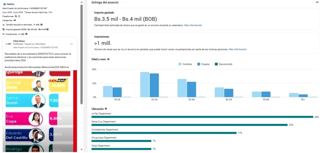Show info tooltip for Edad y sexo
Screen dimensions: 323x153
(x=109, y=59)
